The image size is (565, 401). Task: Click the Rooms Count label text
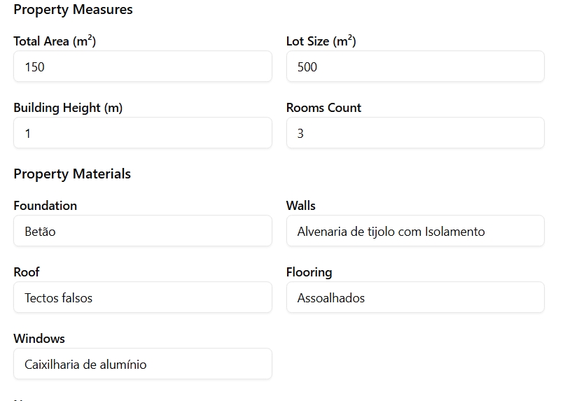click(x=323, y=108)
